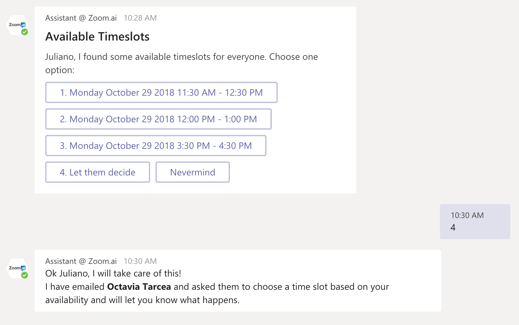Viewport: 519px width, 325px height.
Task: Dismiss with the Nevermind button
Action: coord(192,172)
